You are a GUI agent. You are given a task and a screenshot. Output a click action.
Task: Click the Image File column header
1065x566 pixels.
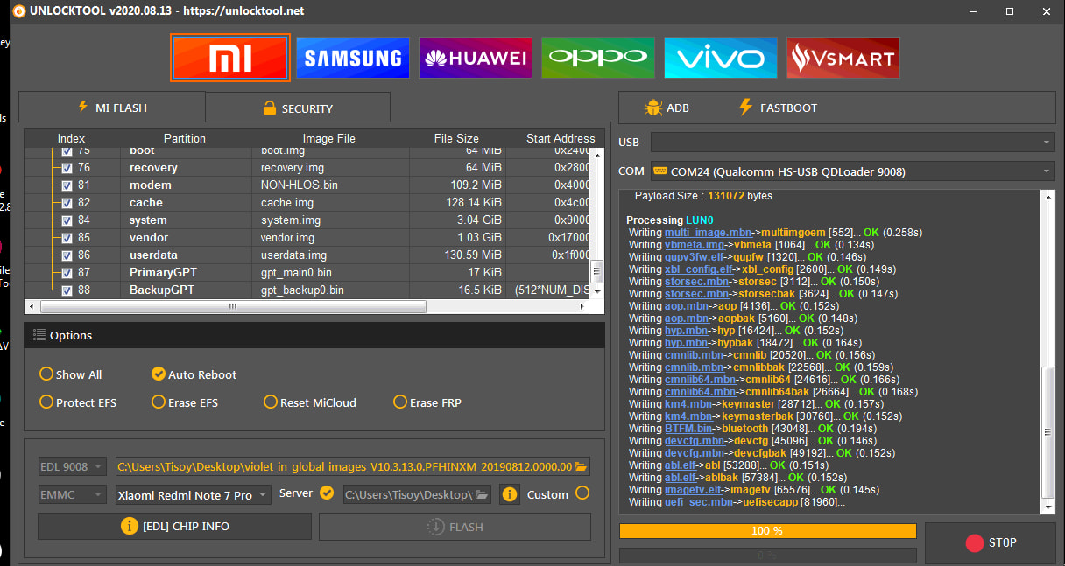coord(329,138)
